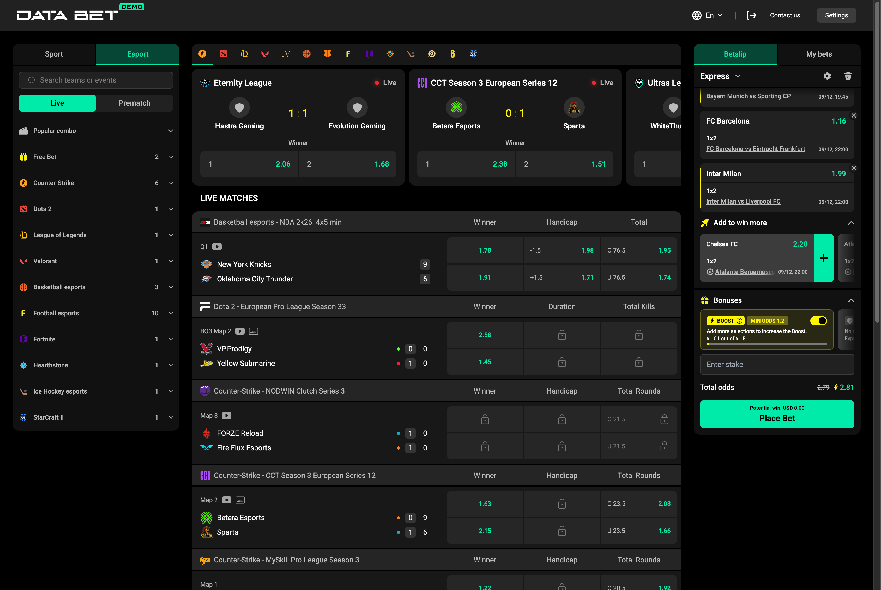Select the Live filter button

(x=57, y=103)
